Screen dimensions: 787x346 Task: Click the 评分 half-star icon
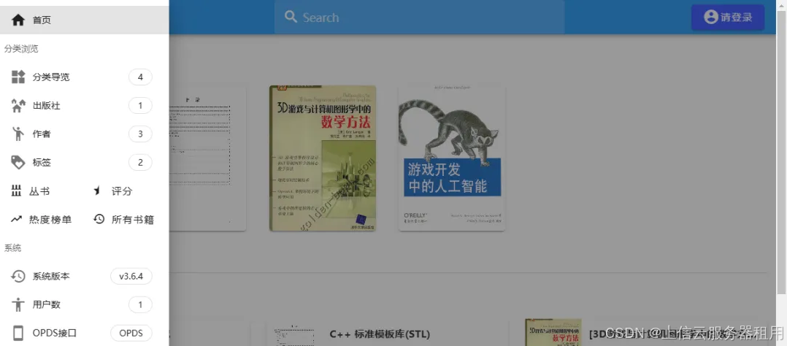click(99, 191)
